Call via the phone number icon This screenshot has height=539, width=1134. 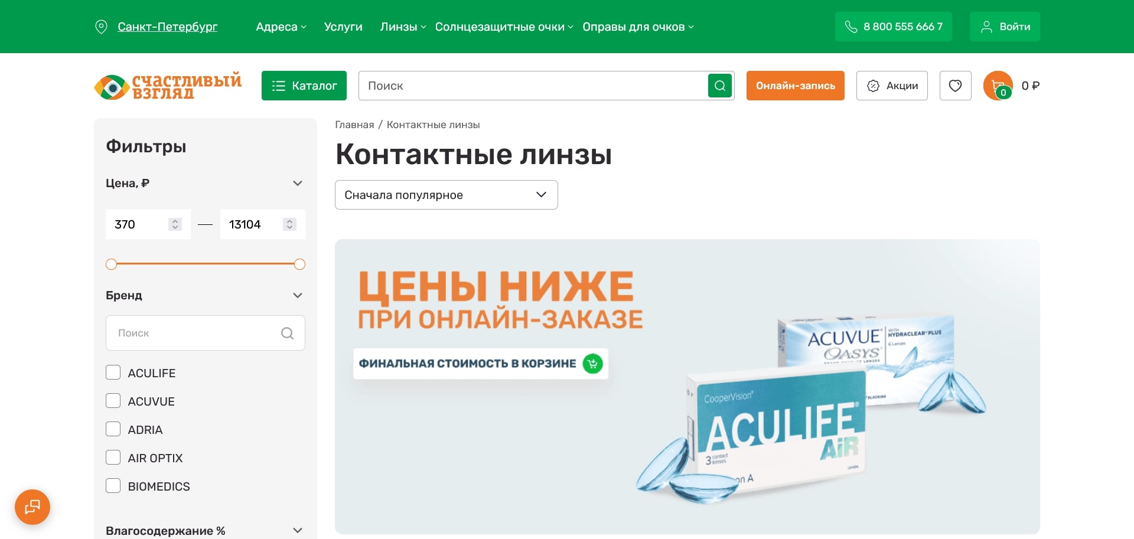pos(850,27)
